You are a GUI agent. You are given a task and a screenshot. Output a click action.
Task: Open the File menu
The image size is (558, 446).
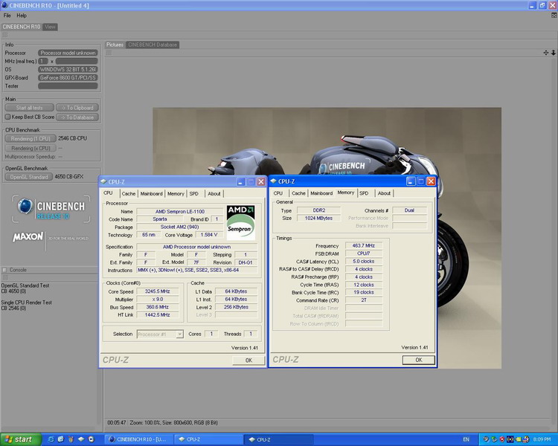point(7,16)
